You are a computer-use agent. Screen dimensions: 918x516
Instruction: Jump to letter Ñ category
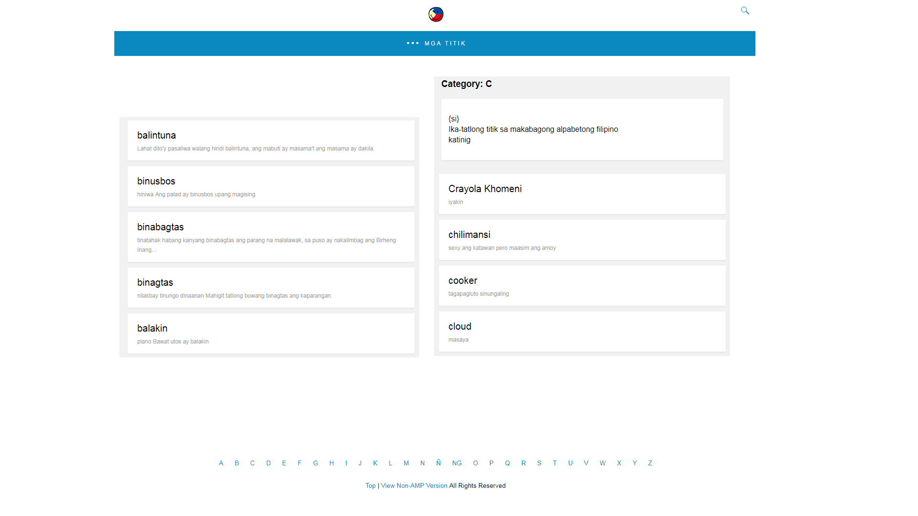438,463
